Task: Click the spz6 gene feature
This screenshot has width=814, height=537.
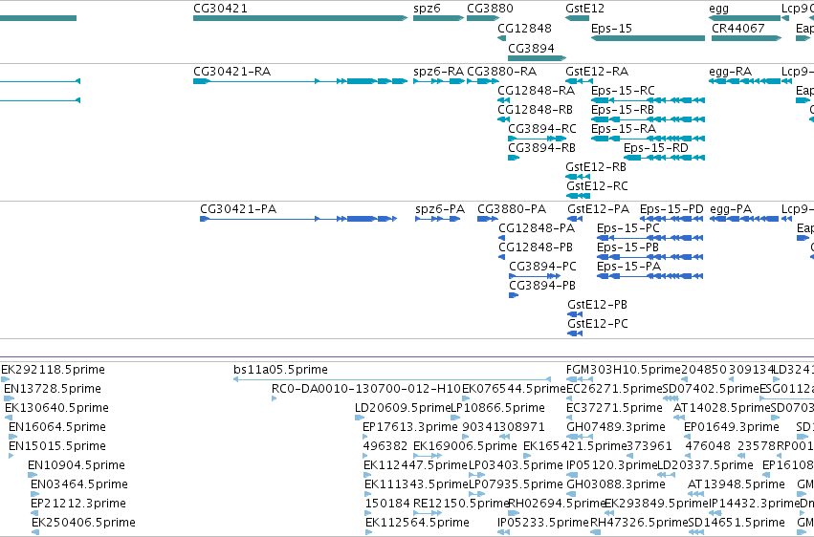Action: 438,18
